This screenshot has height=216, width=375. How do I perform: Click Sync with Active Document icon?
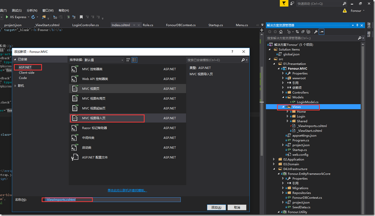pos(297,32)
